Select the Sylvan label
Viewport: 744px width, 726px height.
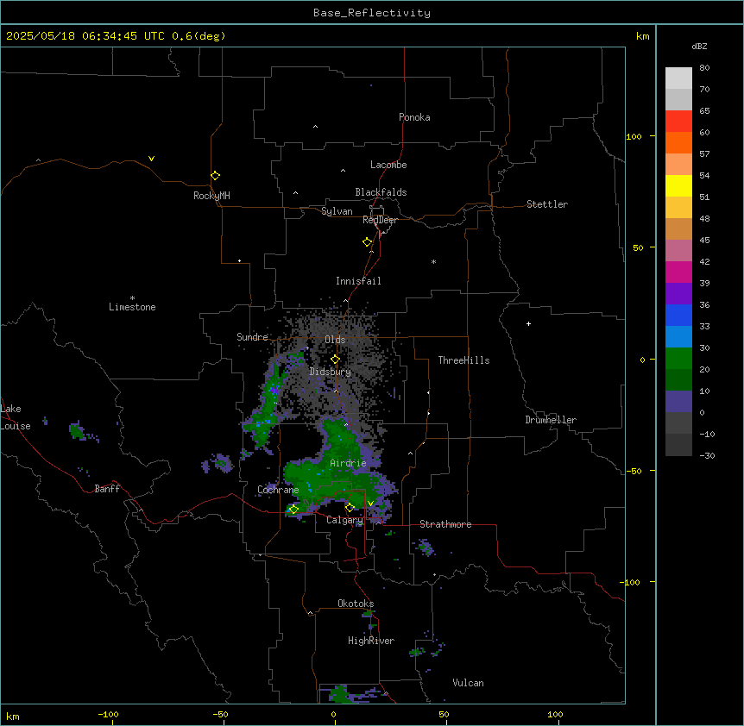tap(337, 211)
